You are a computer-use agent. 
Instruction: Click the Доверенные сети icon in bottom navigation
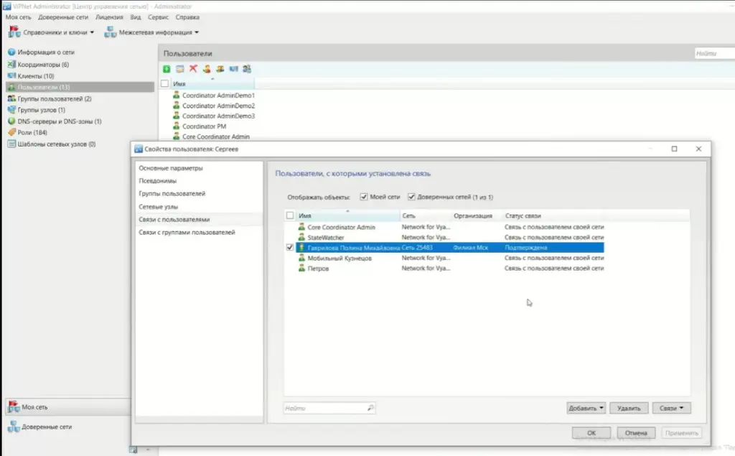[14, 427]
